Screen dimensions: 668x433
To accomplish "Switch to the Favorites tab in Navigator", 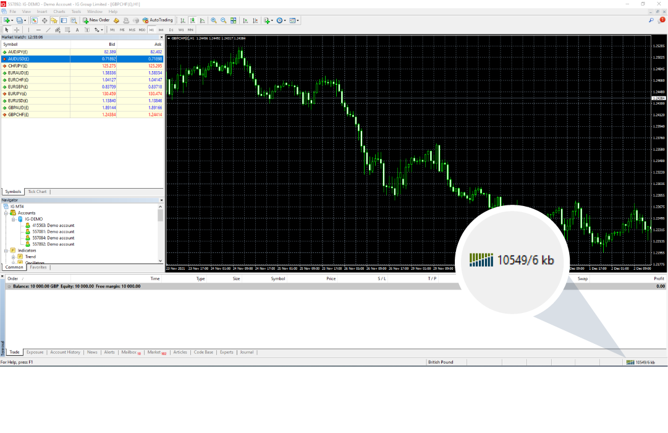I will [38, 267].
